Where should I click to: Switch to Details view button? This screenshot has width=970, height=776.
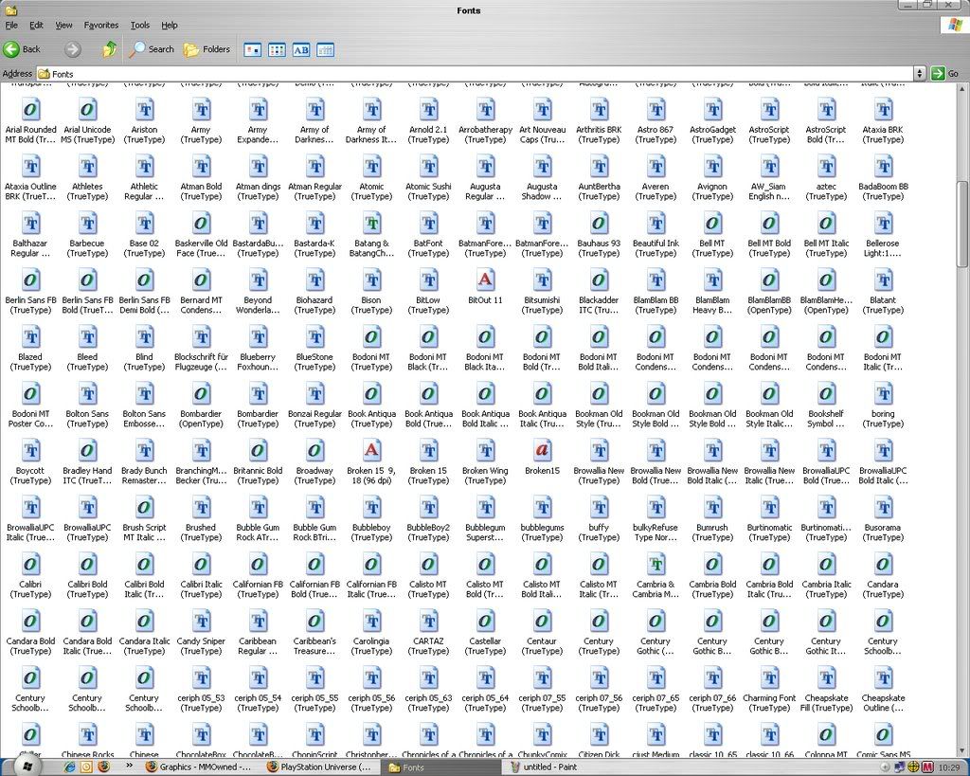(326, 50)
